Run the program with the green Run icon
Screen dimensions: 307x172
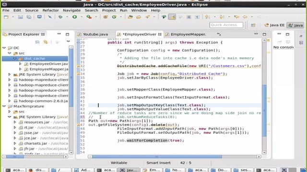click(75, 17)
